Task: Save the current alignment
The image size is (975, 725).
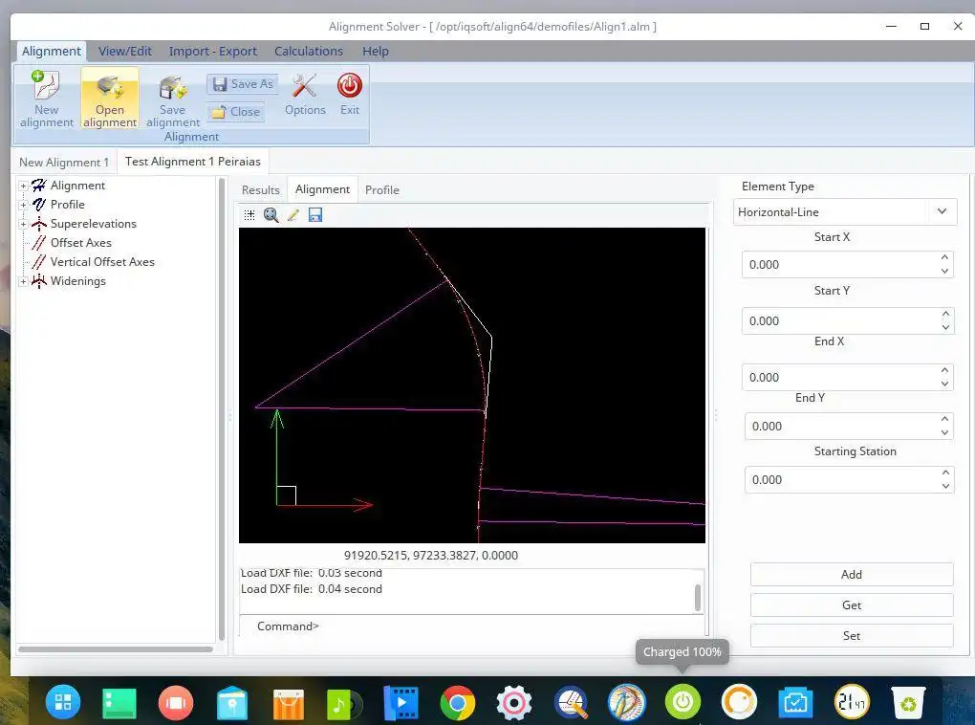Action: pos(172,99)
